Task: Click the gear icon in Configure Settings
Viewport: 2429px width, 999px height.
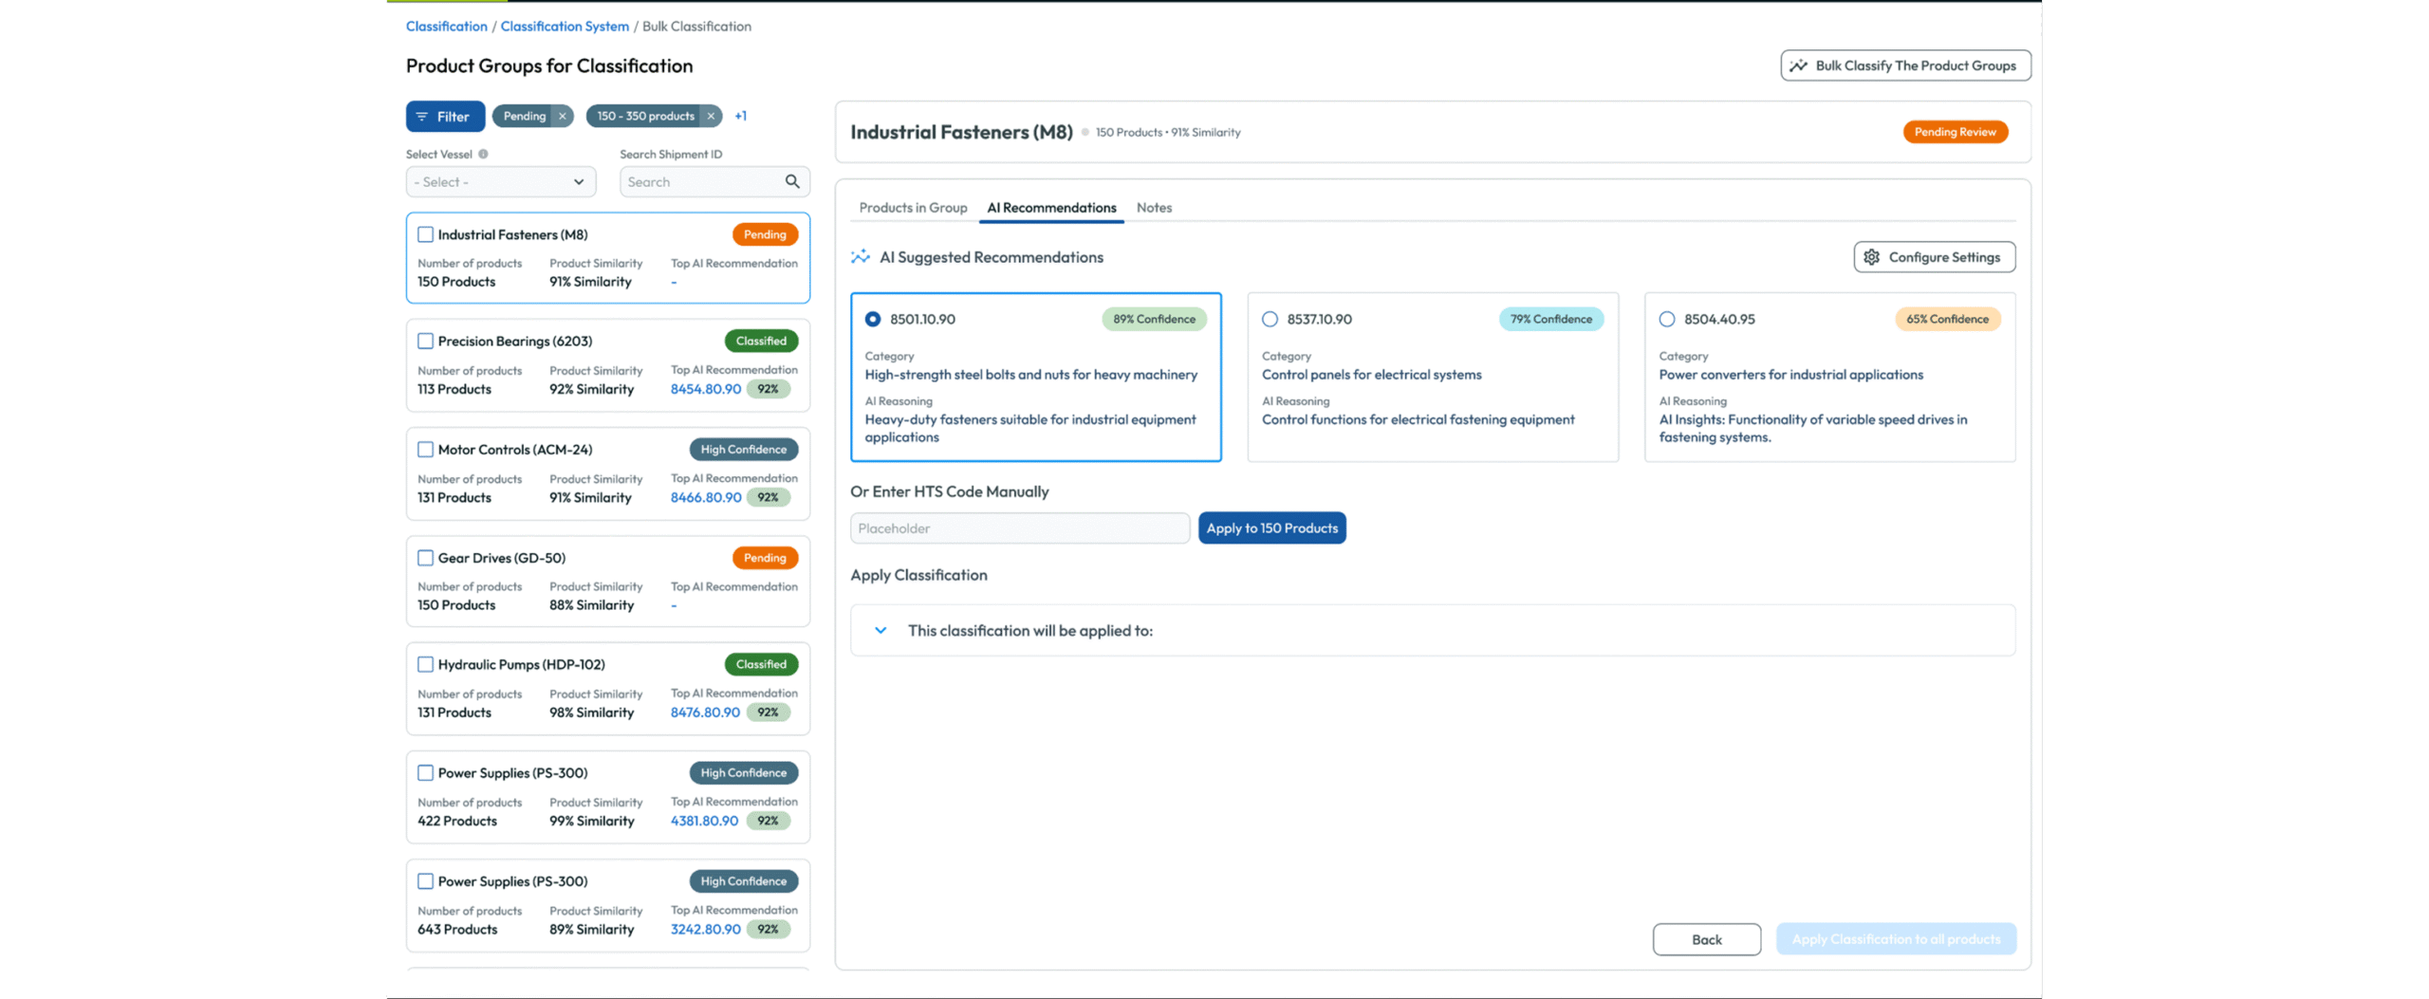Action: tap(1871, 257)
